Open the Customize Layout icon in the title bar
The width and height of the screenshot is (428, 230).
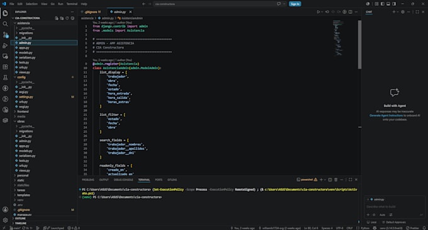tap(376, 4)
